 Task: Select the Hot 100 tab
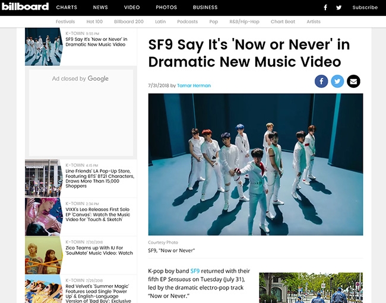[94, 22]
